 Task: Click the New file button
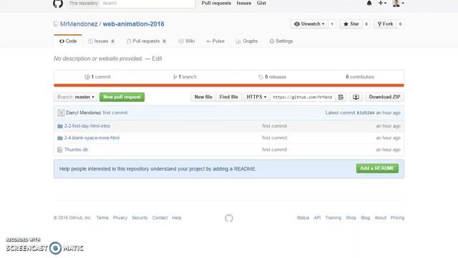click(x=203, y=97)
